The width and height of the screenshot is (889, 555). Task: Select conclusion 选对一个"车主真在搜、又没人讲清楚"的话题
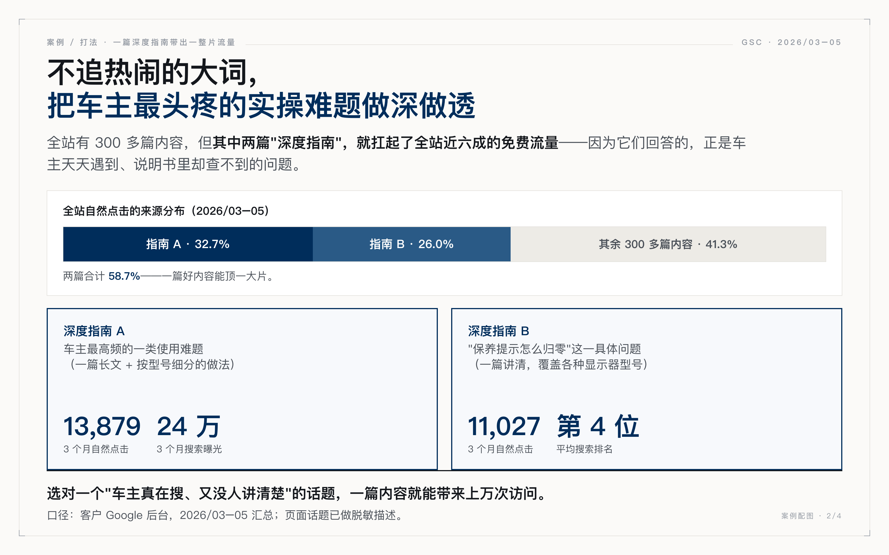[191, 493]
